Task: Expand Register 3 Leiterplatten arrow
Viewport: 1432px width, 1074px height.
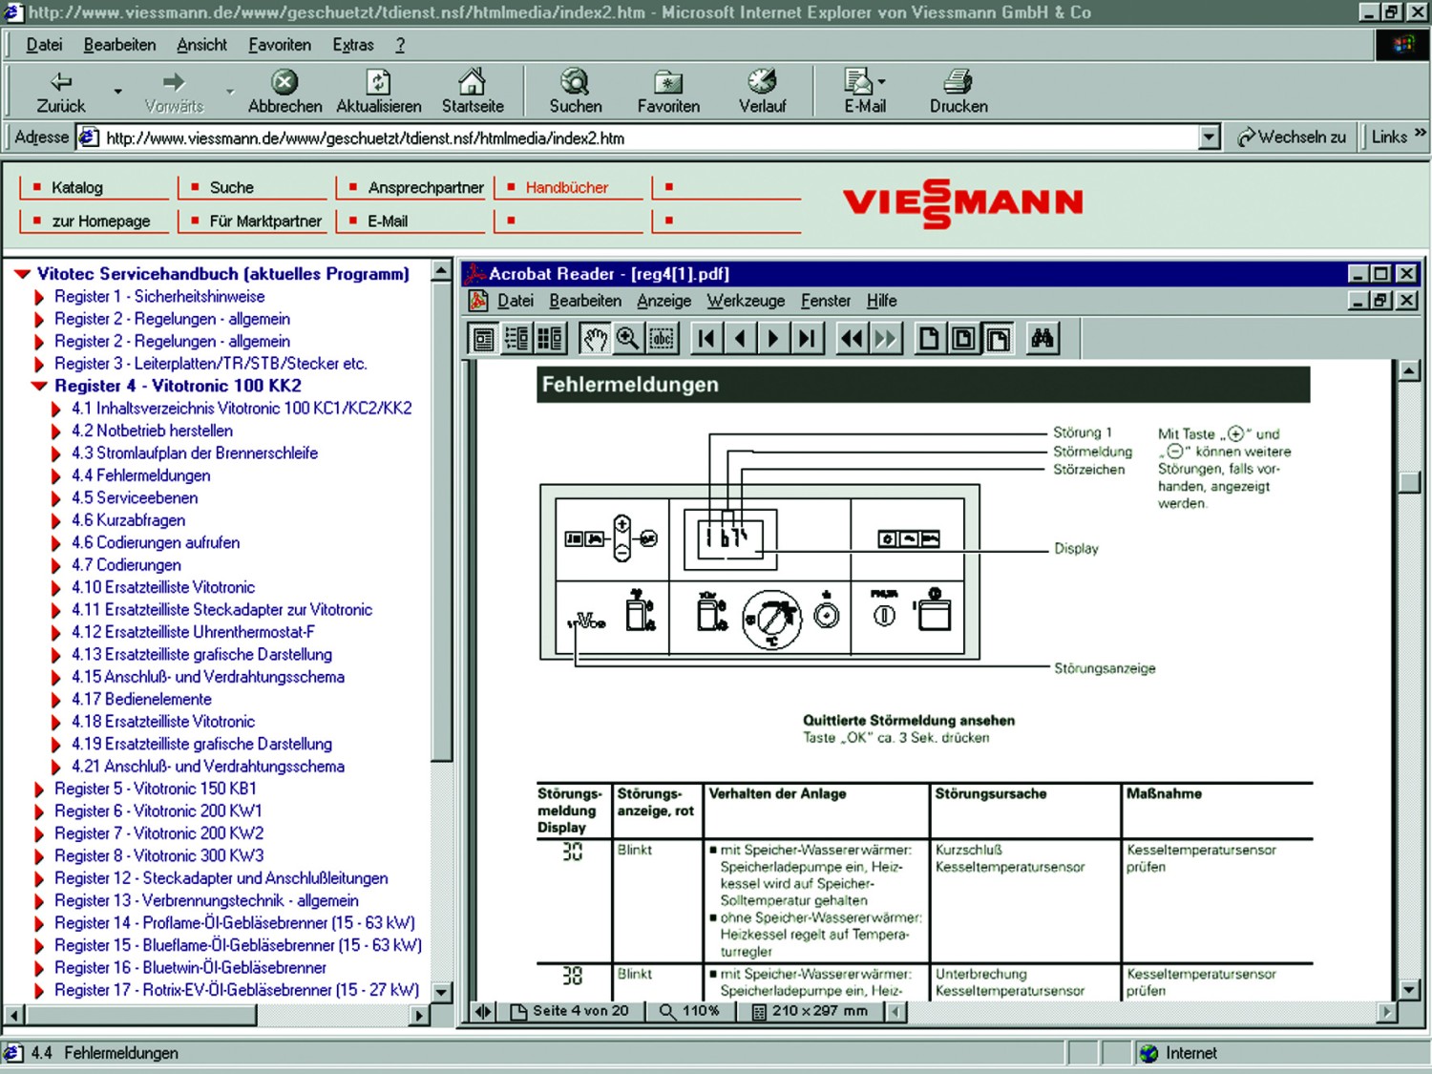Action: coord(39,364)
